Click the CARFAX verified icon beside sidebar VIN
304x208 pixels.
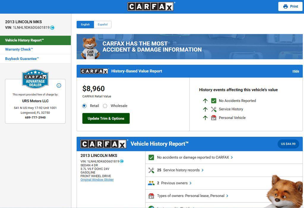(52, 28)
